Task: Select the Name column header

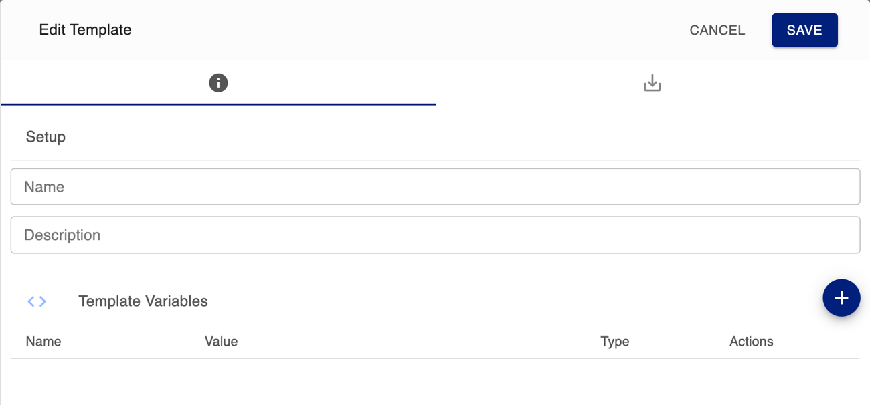Action: pyautogui.click(x=43, y=341)
